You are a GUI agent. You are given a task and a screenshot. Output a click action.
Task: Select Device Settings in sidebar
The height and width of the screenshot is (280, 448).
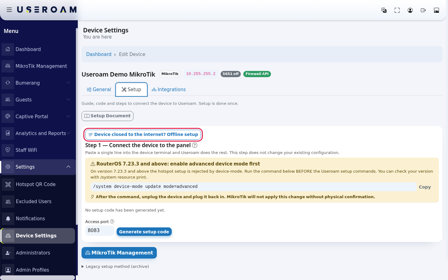click(38, 236)
